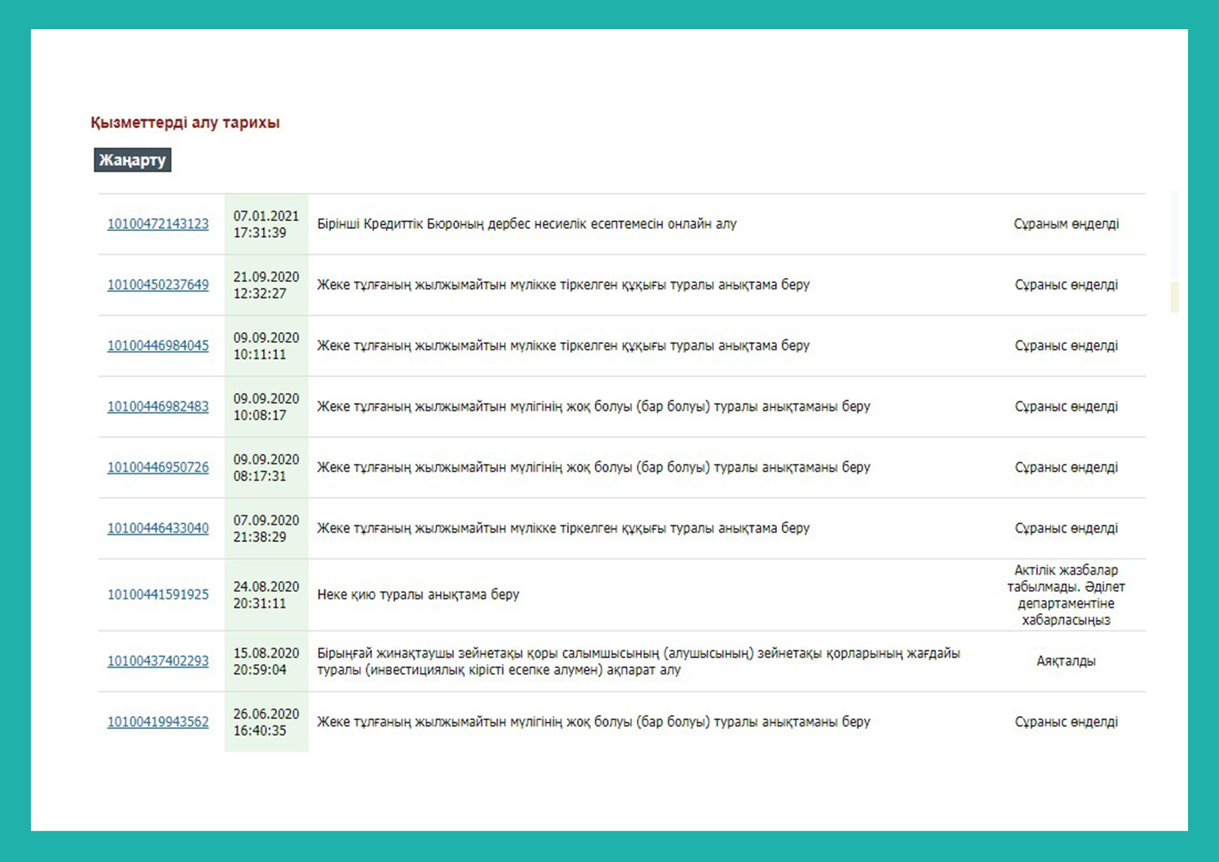Click the Қызметтерді алу тарихы heading
Image resolution: width=1219 pixels, height=862 pixels.
pyautogui.click(x=185, y=122)
